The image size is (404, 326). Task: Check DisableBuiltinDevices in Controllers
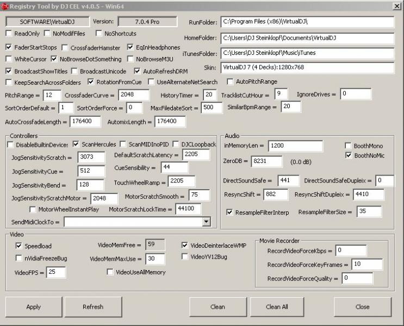point(10,145)
